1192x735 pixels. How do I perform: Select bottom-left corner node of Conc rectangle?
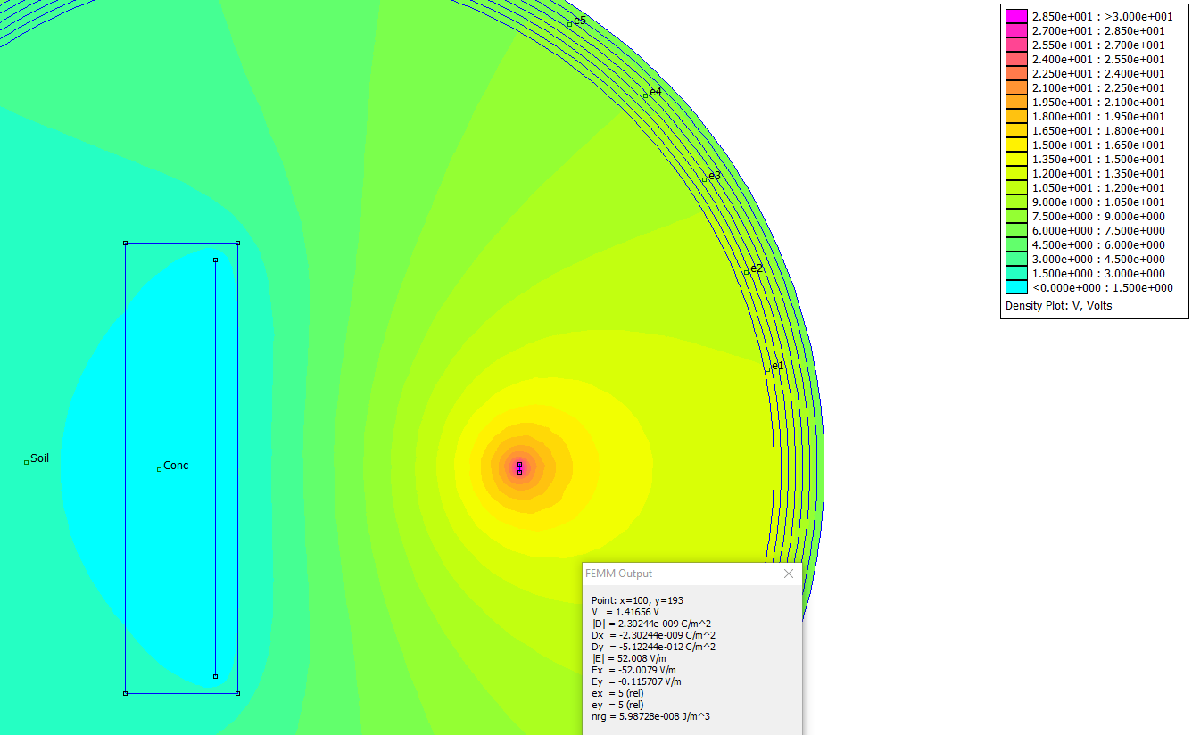pos(125,693)
